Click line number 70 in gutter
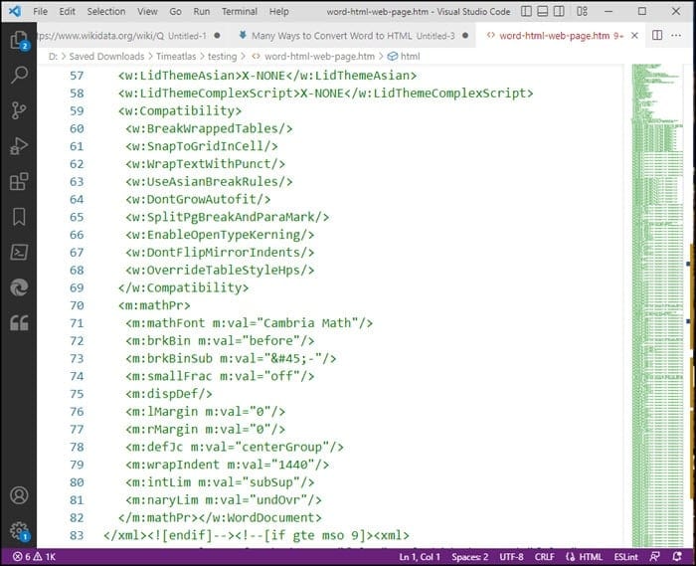 click(77, 305)
